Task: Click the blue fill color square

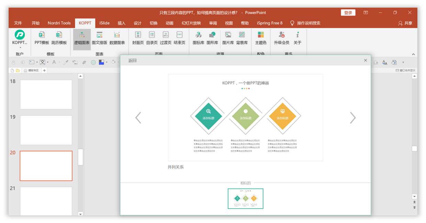Action: [101, 62]
